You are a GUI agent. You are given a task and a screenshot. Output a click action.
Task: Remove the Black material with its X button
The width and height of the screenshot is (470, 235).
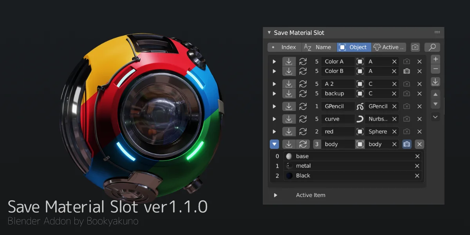(417, 175)
